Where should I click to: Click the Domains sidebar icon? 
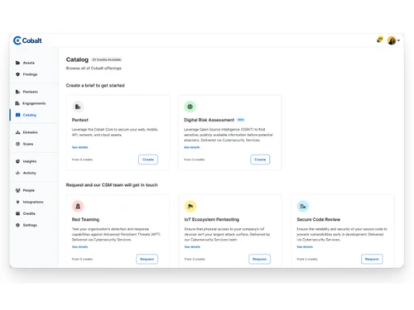click(17, 132)
